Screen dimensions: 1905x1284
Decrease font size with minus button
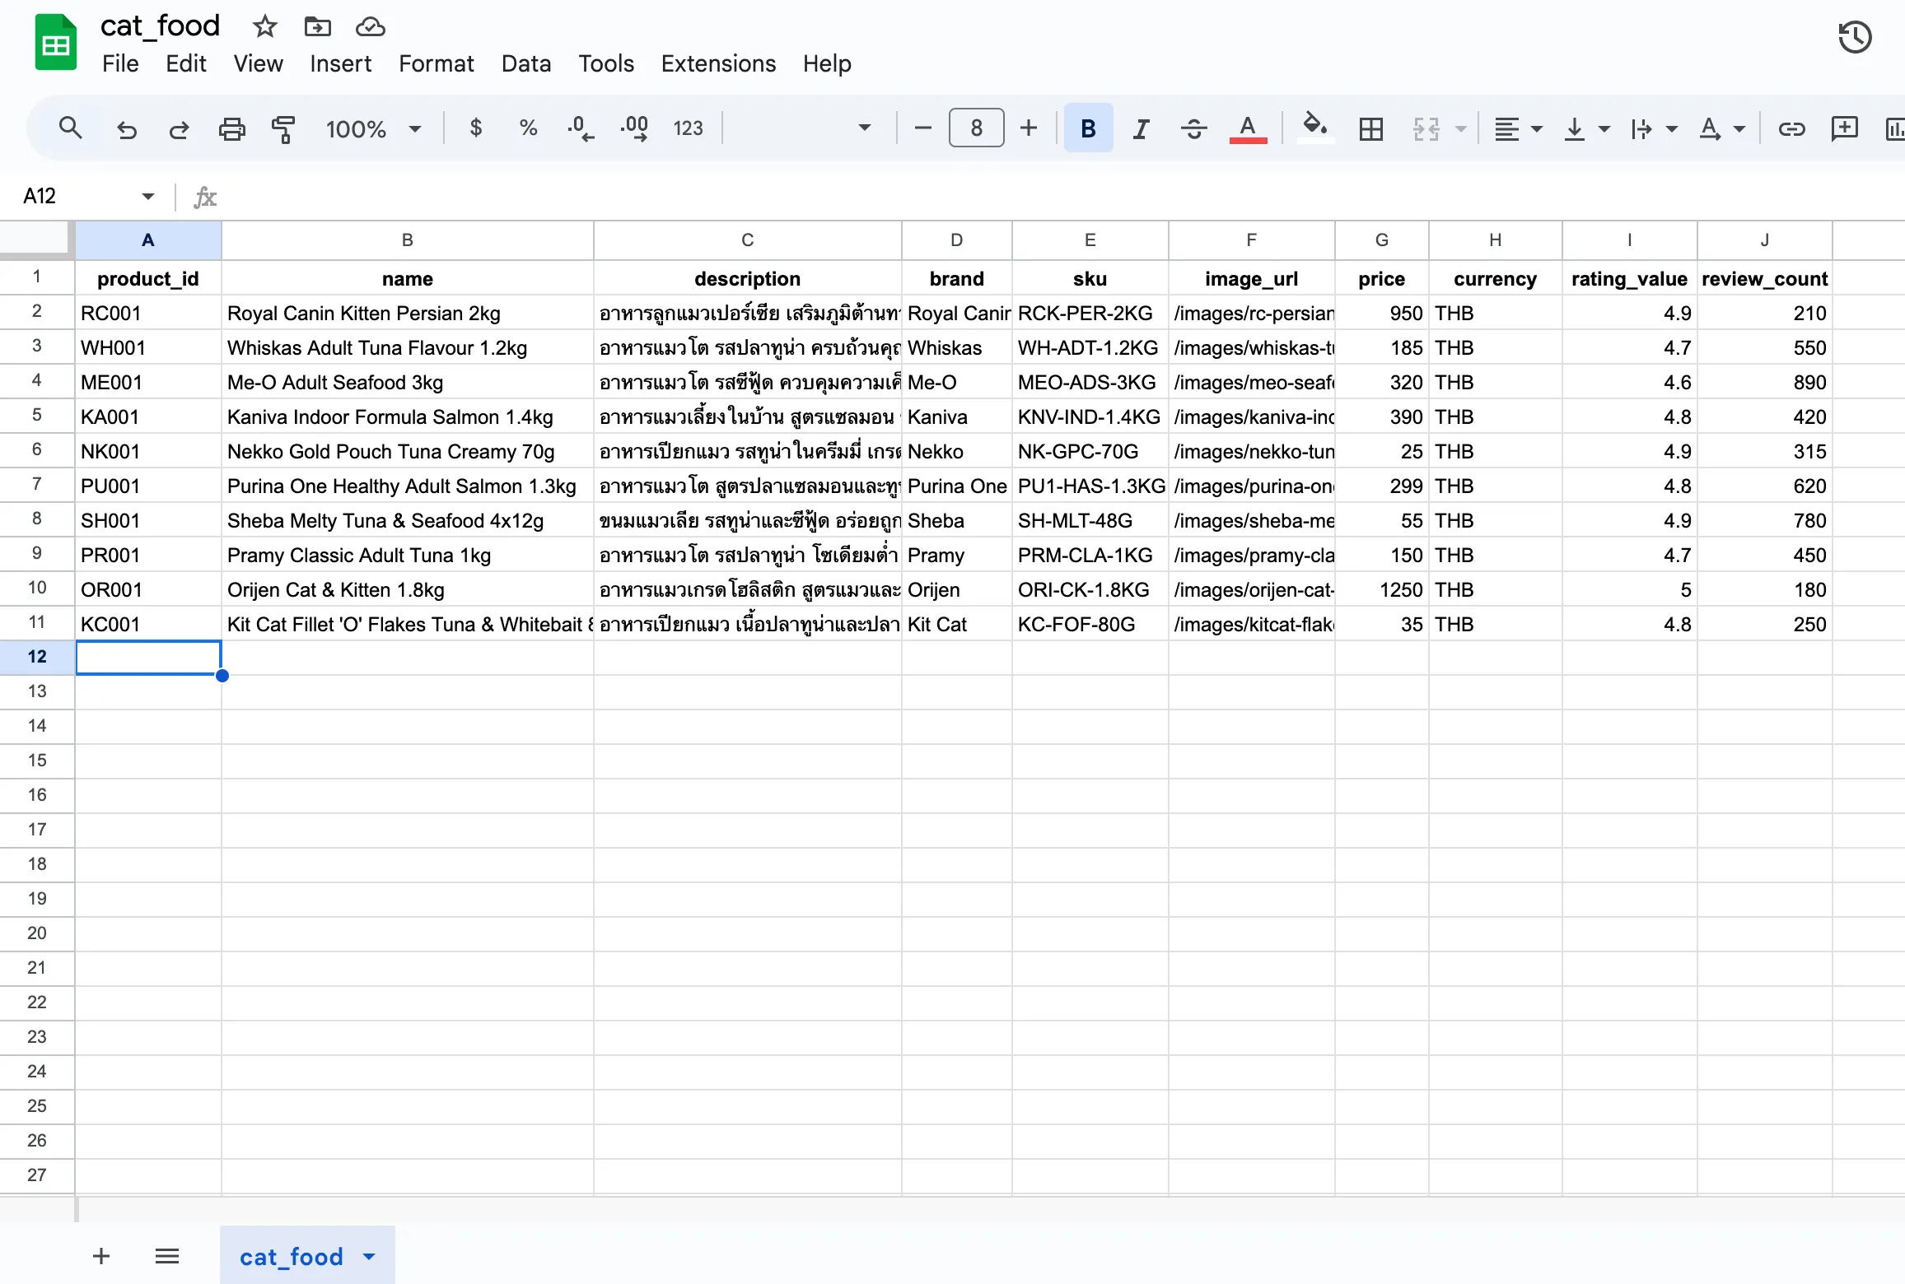922,128
